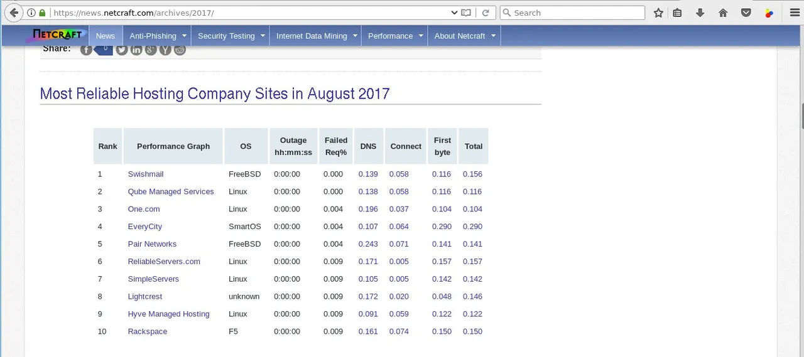Share the article on Facebook
This screenshot has width=804, height=357.
[86, 50]
